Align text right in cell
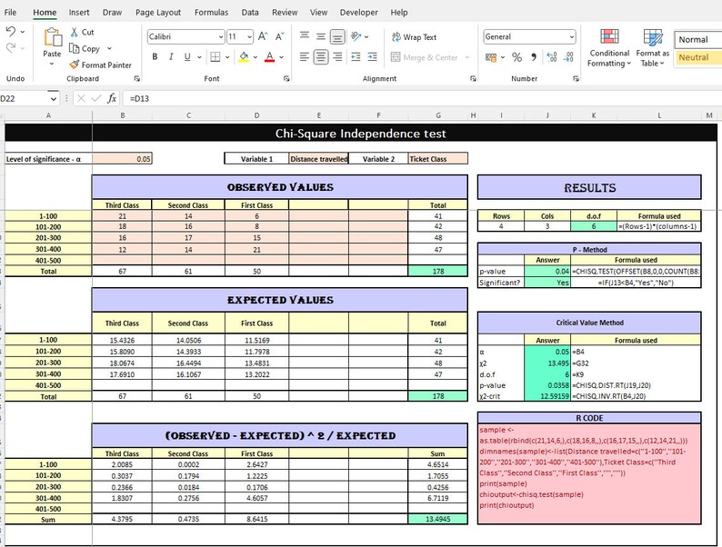The width and height of the screenshot is (722, 547). pos(337,57)
